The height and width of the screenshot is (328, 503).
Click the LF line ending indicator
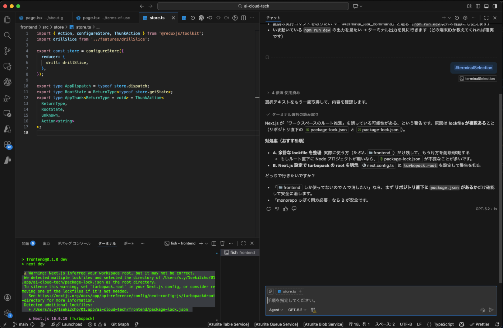tap(419, 324)
